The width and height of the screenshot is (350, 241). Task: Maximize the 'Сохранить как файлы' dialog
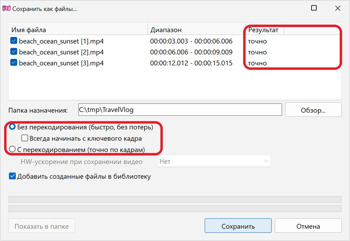tap(314, 8)
